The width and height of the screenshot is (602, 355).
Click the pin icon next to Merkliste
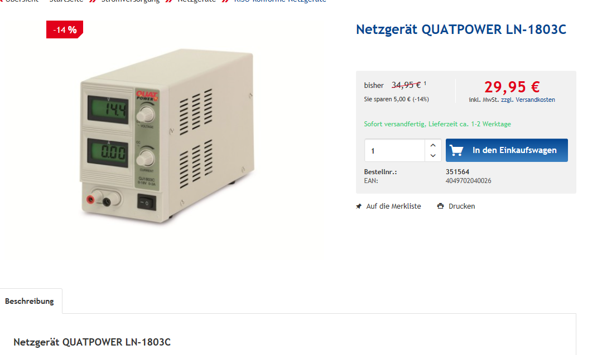click(359, 206)
